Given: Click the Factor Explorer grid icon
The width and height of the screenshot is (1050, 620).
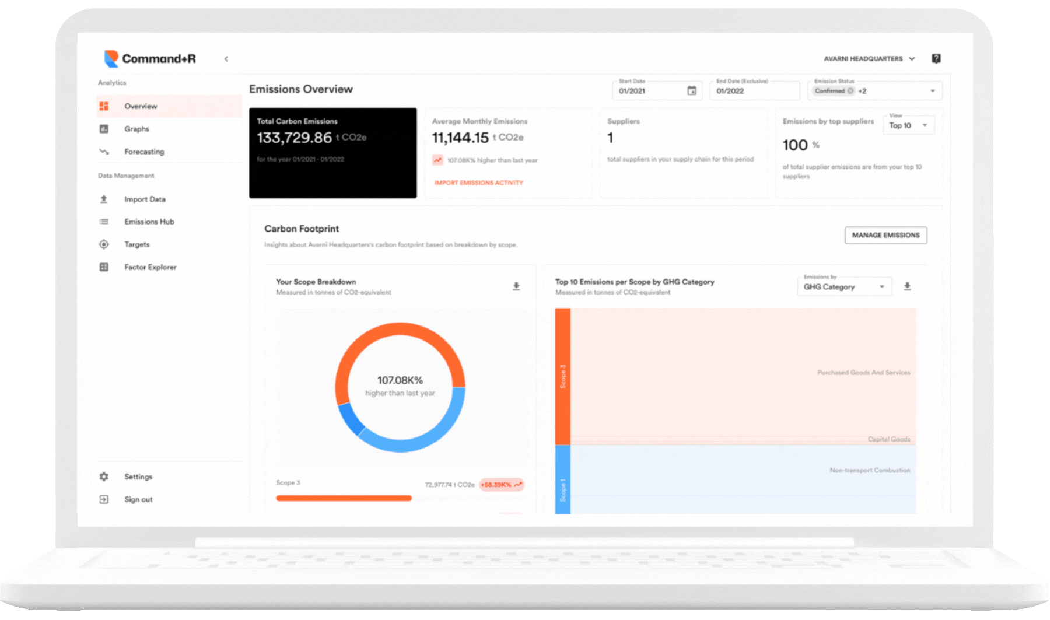Looking at the screenshot, I should (x=104, y=267).
